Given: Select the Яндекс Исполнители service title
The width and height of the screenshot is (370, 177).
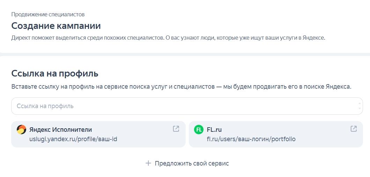Looking at the screenshot, I should click(x=60, y=130).
